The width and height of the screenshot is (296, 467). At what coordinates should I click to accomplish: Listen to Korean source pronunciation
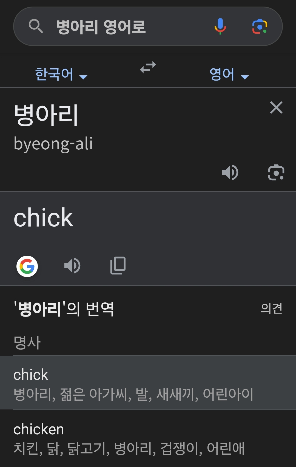[230, 173]
